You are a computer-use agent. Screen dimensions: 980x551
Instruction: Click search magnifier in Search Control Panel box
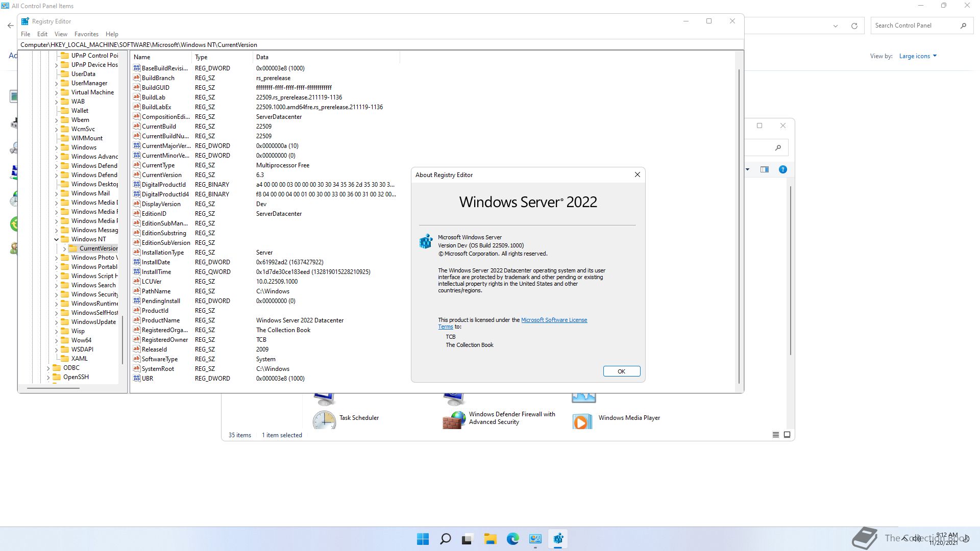[x=963, y=26]
